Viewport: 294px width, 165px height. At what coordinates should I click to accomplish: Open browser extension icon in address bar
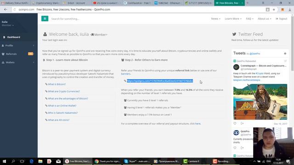(283, 10)
